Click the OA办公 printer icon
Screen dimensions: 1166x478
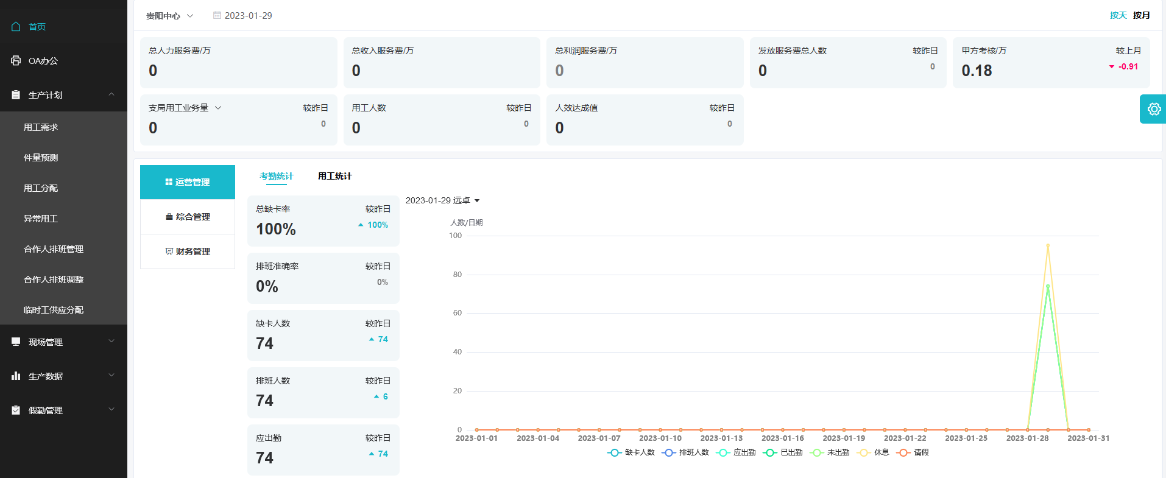(16, 60)
